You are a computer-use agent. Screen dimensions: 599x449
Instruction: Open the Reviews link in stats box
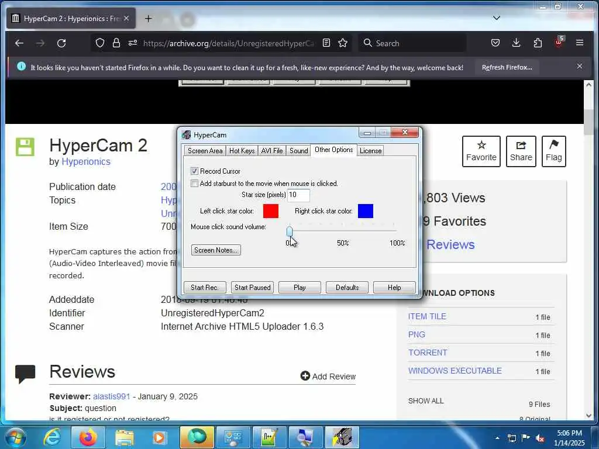click(450, 244)
